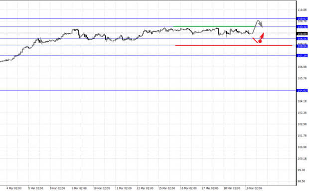309x191 pixels.
Task: Click the 104.93 blue price label
Action: pos(302,91)
